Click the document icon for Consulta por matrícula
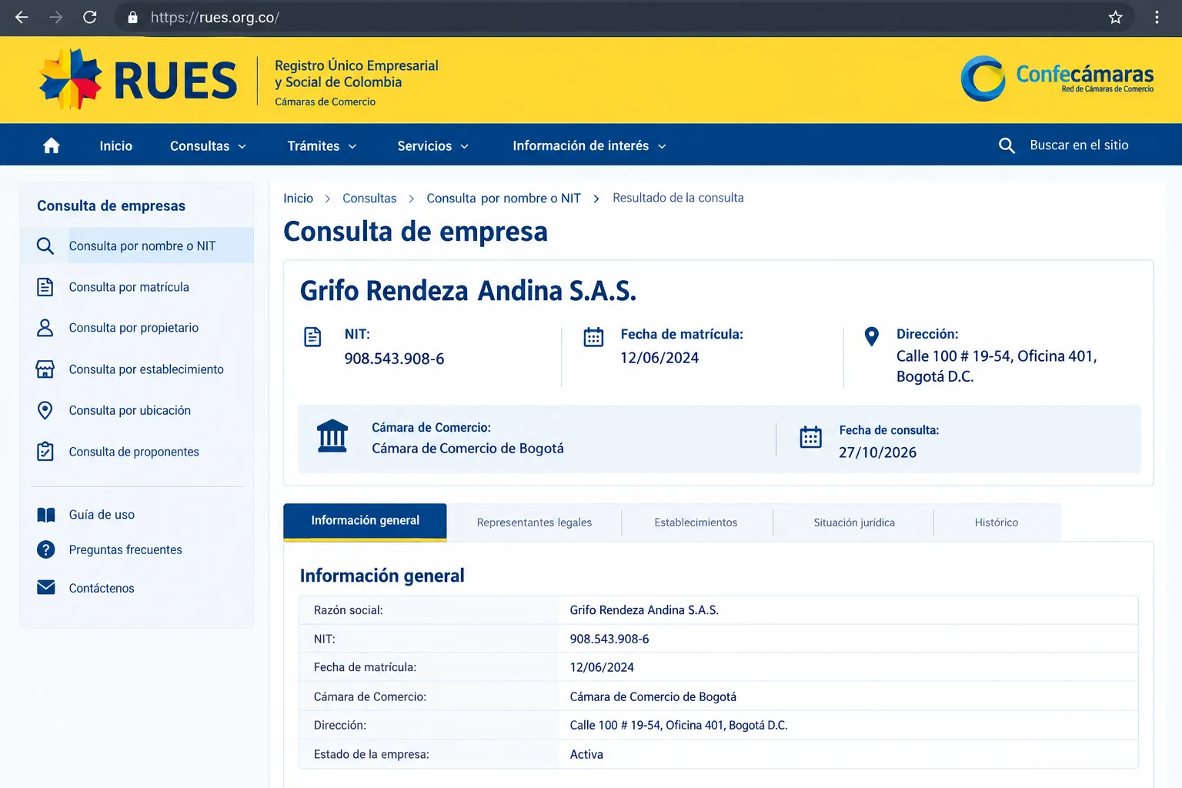 [x=45, y=287]
